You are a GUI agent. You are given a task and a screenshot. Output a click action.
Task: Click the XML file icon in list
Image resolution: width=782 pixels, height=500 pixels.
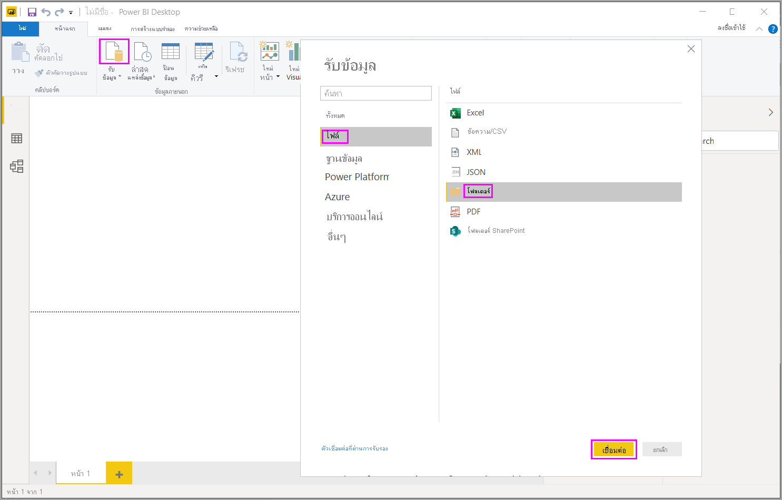click(x=456, y=152)
